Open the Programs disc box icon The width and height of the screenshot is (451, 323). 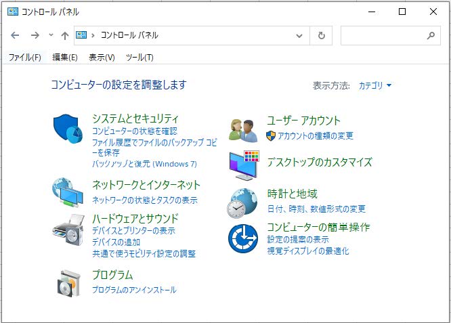coord(68,283)
